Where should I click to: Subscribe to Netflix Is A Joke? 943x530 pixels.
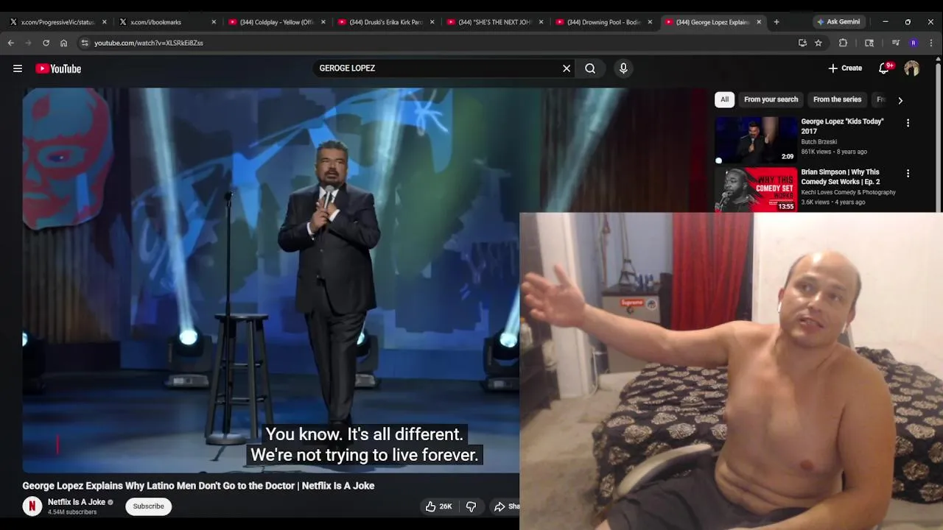148,506
